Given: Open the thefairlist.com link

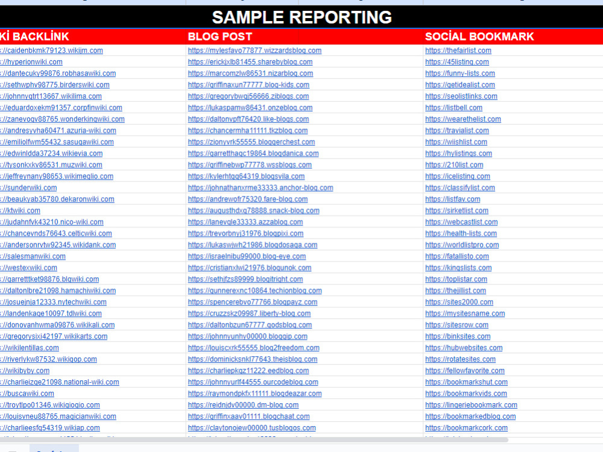Looking at the screenshot, I should pyautogui.click(x=458, y=51).
